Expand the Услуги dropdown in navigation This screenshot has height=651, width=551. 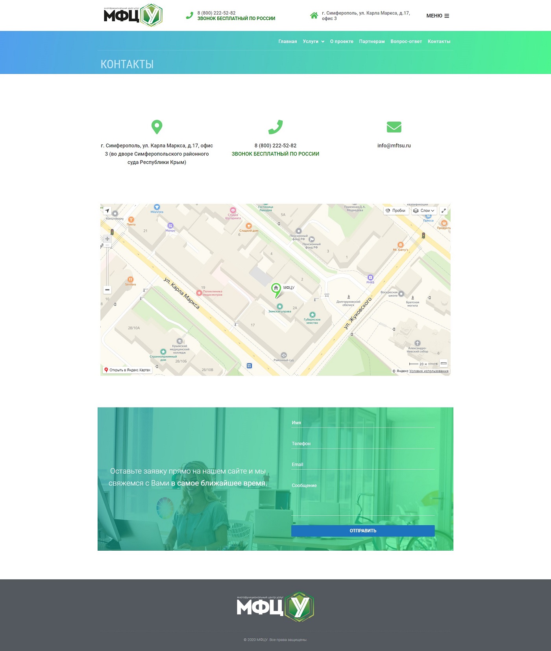pyautogui.click(x=314, y=41)
